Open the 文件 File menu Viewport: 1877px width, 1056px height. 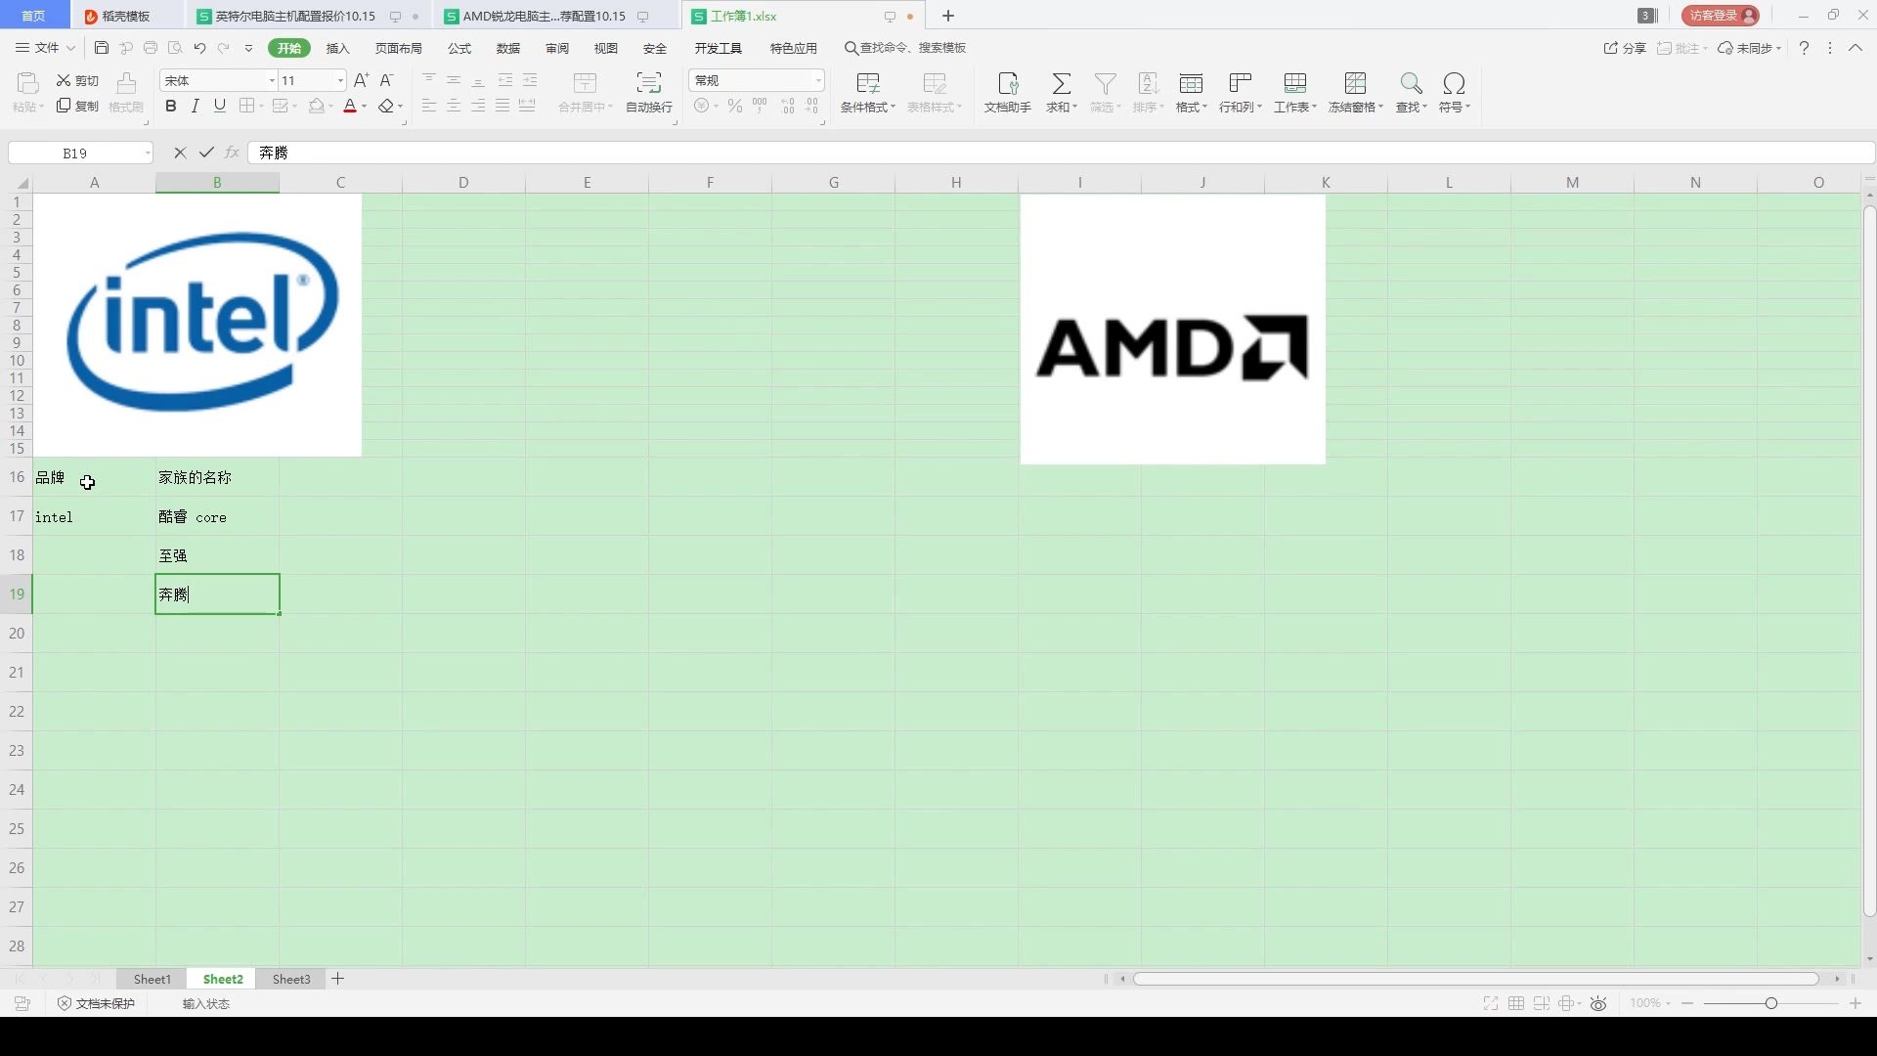tap(45, 48)
